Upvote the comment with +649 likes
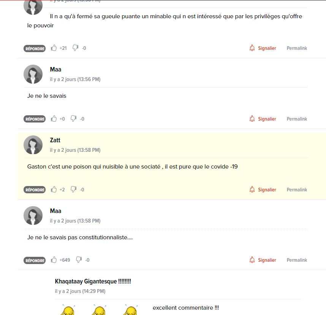Image resolution: width=326 pixels, height=315 pixels. coord(54,260)
